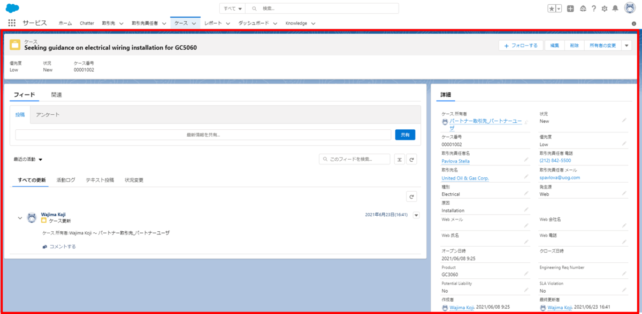
Task: Select the テキスト投稿 feed filter
Action: pyautogui.click(x=100, y=180)
